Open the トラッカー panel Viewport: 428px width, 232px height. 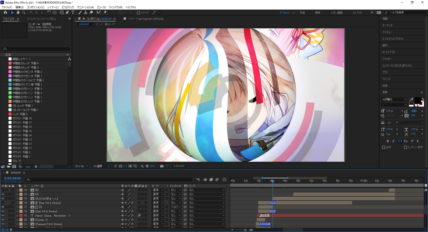[387, 59]
